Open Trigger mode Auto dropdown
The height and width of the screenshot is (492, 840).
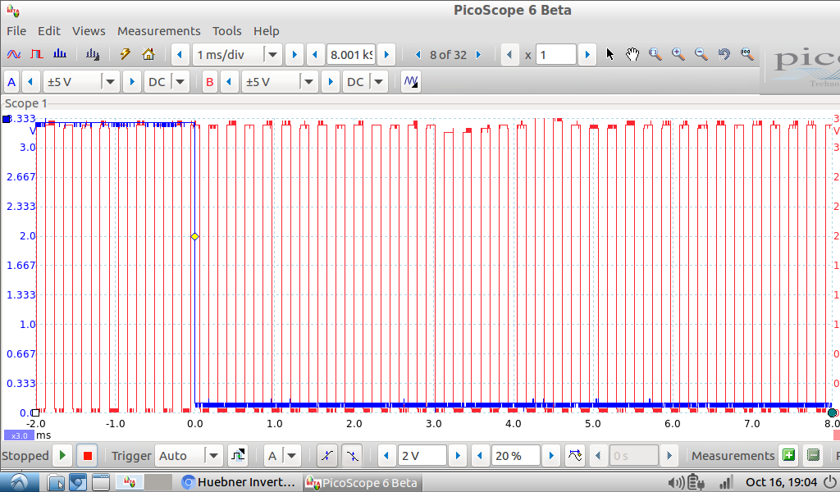point(213,456)
